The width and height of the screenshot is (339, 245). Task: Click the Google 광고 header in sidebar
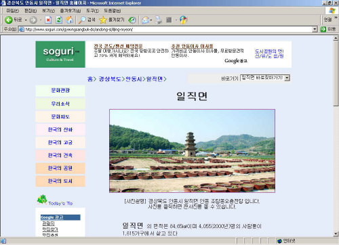(60, 217)
